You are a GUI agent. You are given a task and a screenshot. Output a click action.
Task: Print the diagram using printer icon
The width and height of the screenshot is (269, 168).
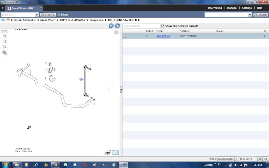108,153
